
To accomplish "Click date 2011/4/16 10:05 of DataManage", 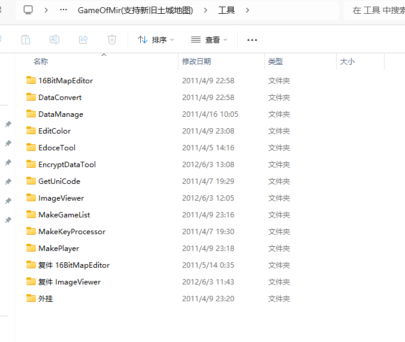I will tap(210, 114).
